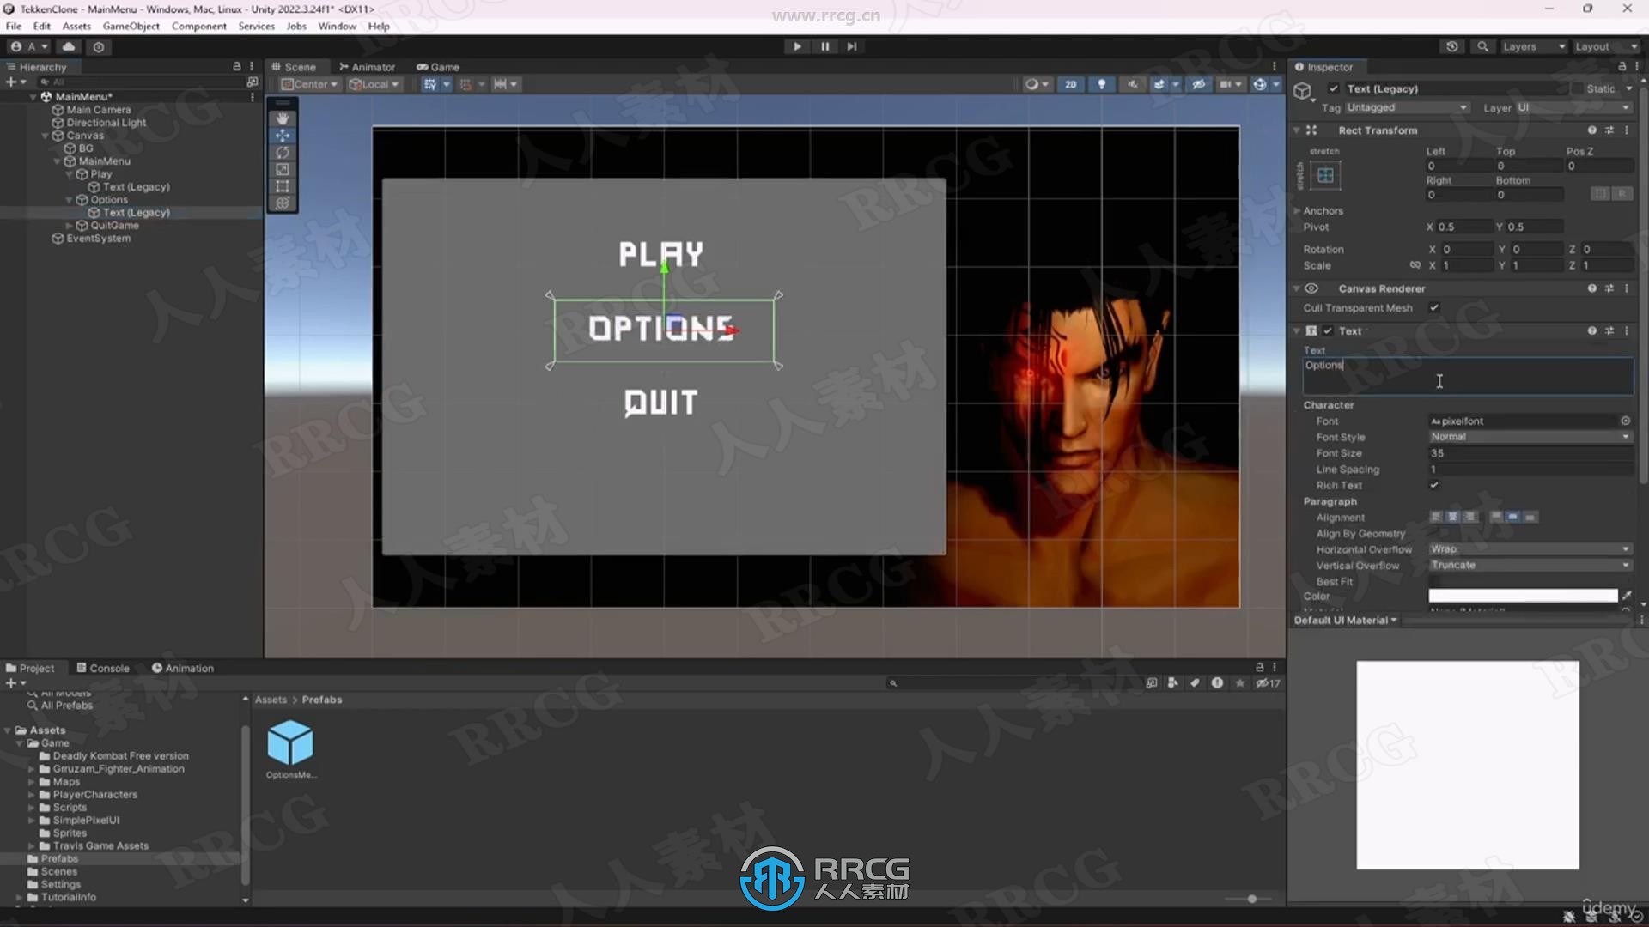Open the Component menu
The image size is (1649, 927).
[x=198, y=26]
